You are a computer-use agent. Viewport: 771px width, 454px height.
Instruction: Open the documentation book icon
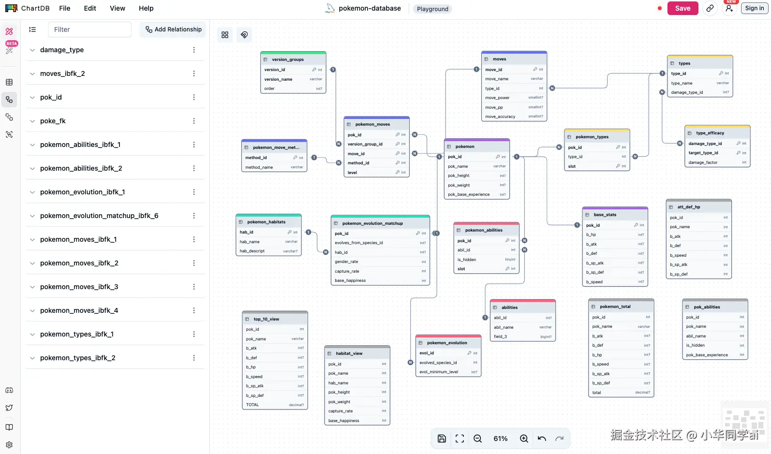(x=9, y=427)
